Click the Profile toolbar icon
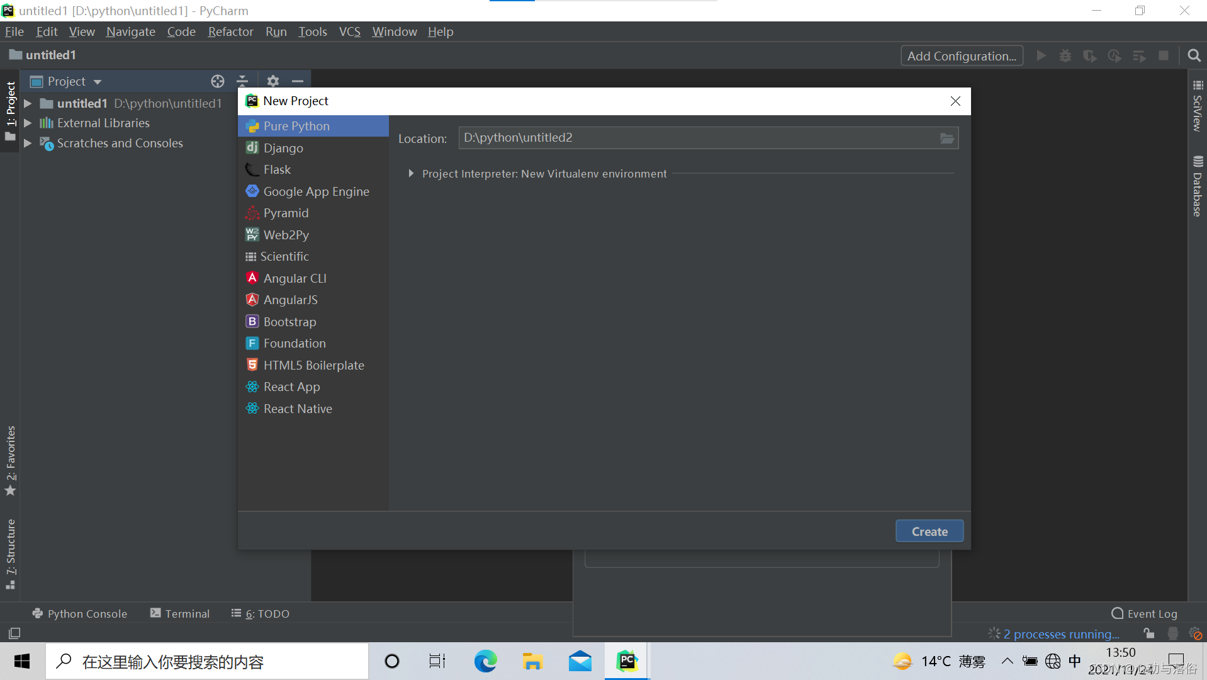 [1114, 56]
